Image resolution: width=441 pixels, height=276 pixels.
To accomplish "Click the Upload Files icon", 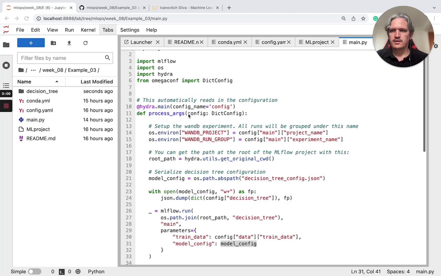I will point(69,43).
